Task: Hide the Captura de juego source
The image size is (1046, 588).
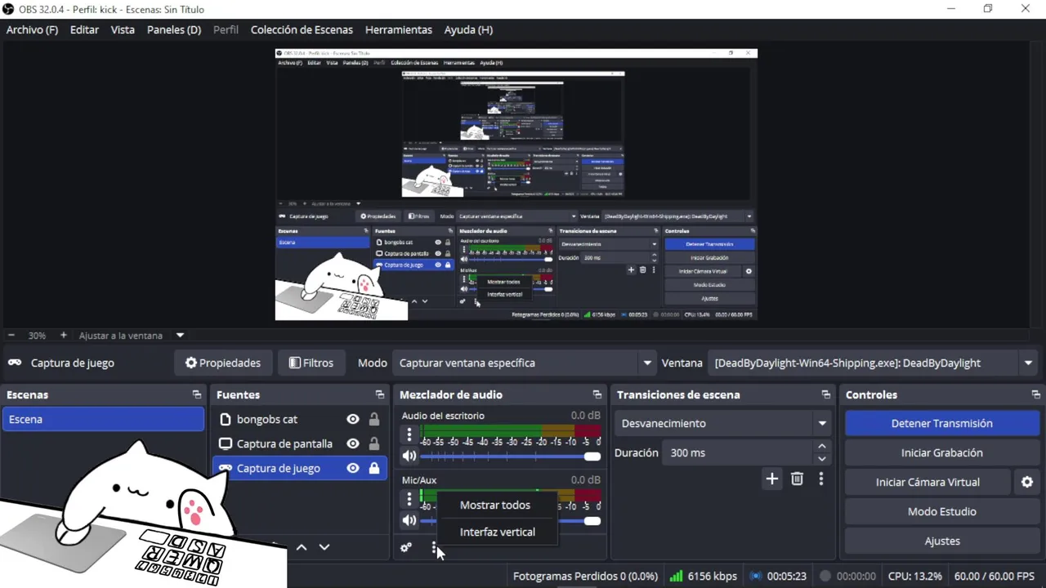Action: click(353, 468)
